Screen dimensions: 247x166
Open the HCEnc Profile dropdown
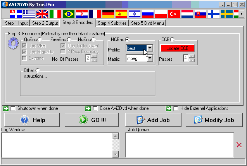[150, 48]
